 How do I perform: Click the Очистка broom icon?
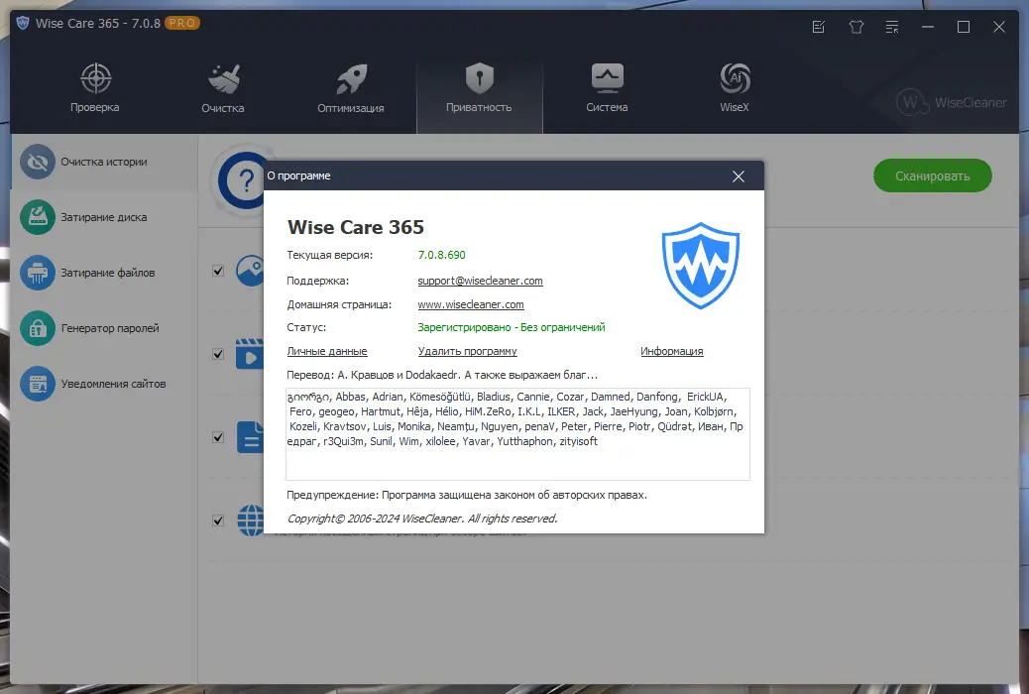pos(224,78)
